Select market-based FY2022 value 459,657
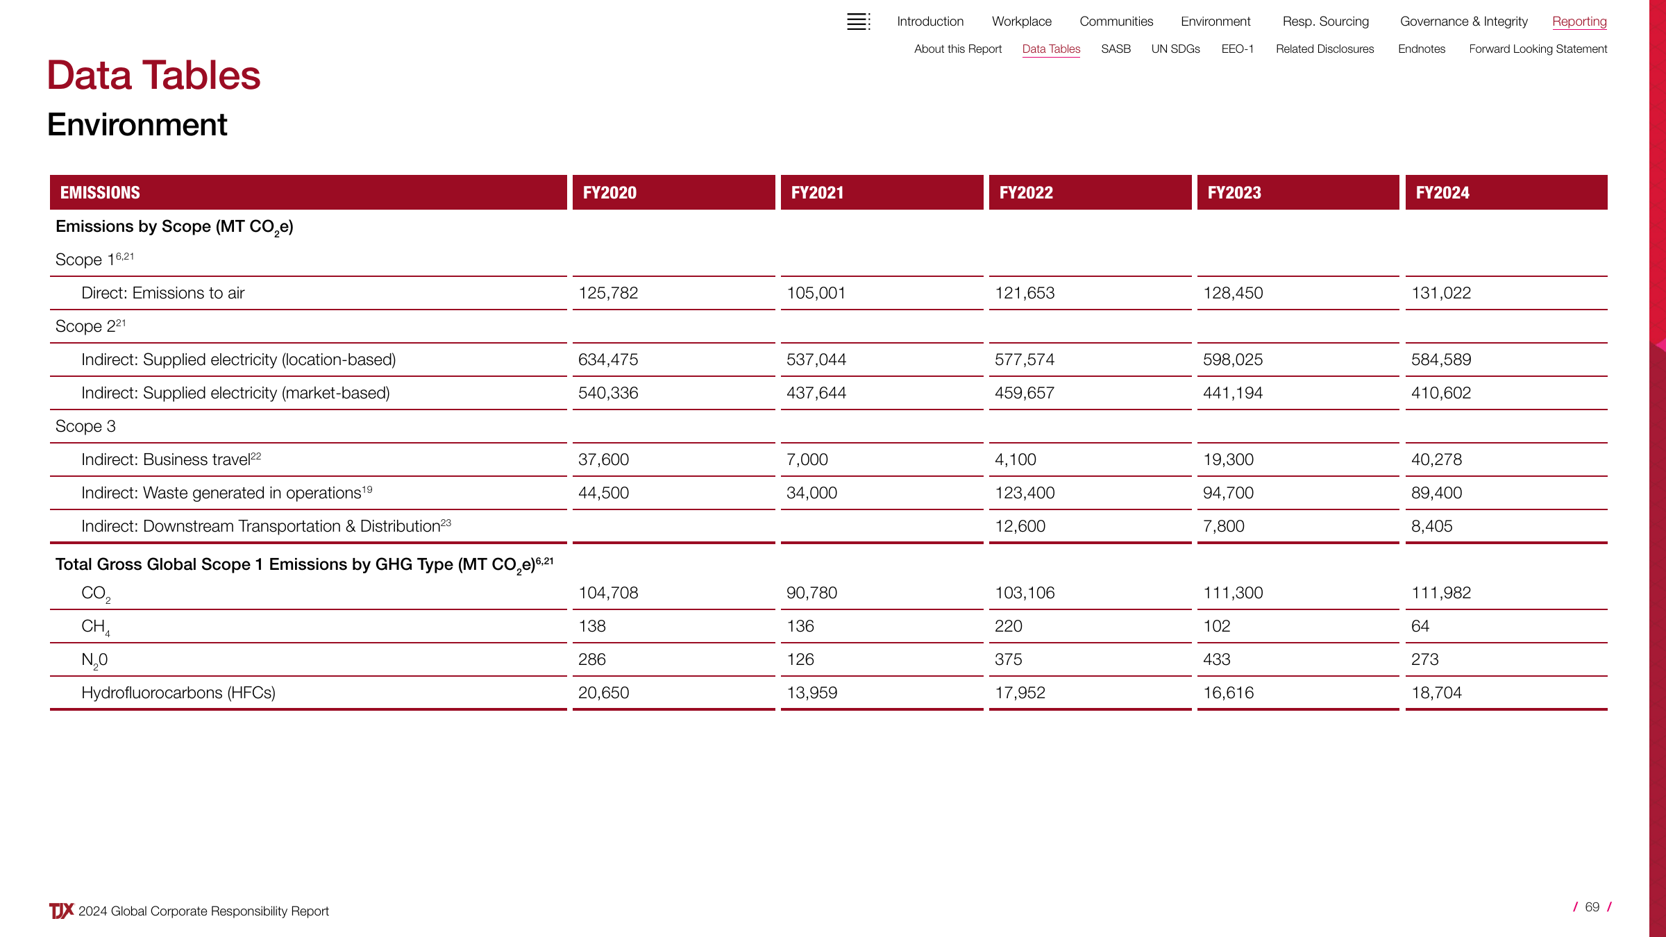 tap(1025, 393)
